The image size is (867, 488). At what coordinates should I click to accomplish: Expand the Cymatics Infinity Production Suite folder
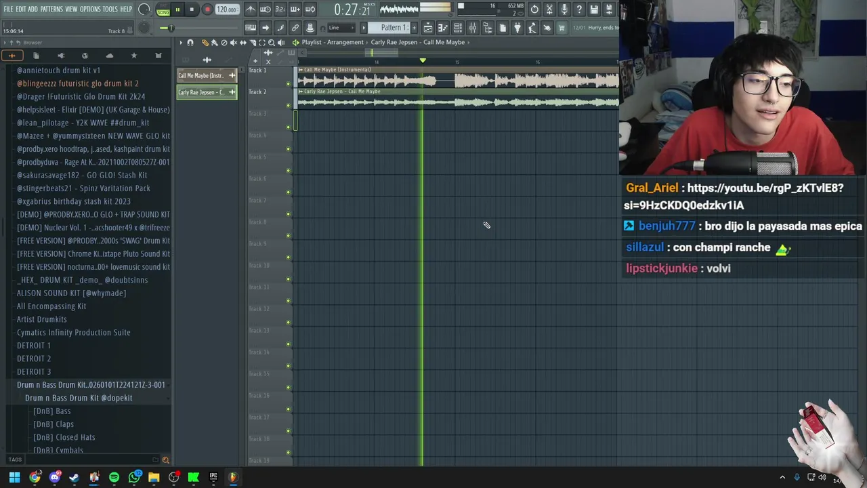pos(74,332)
